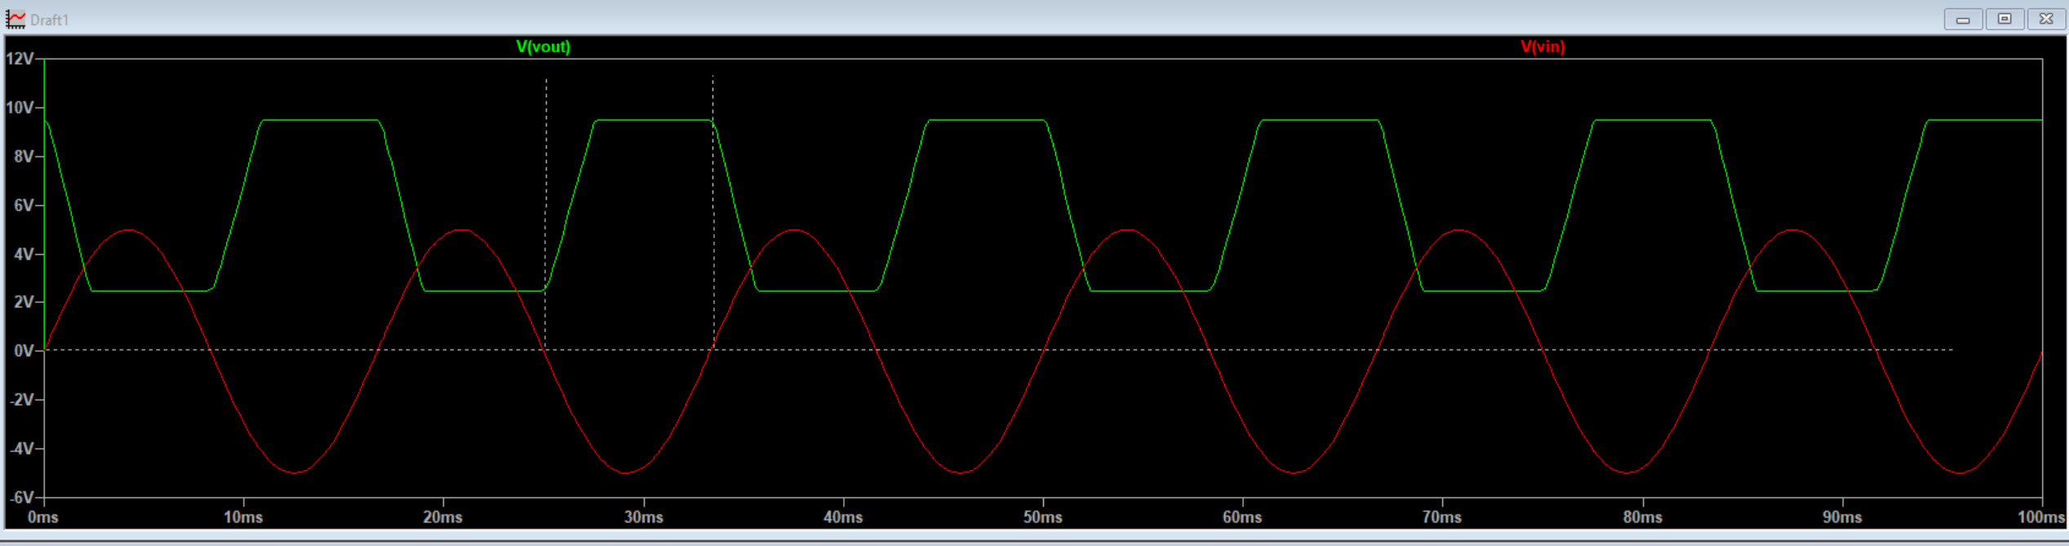Click the Draft1 waveform window icon
The height and width of the screenshot is (546, 2069).
pyautogui.click(x=15, y=19)
